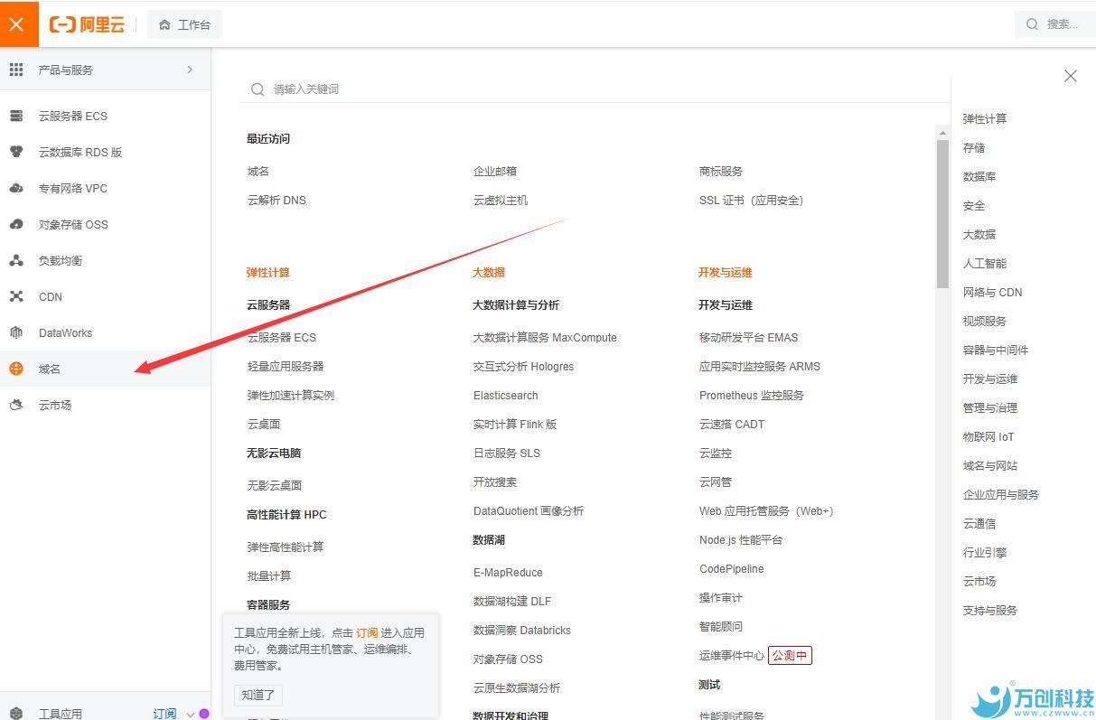Expand 工具应用 dropdown chevron
Screen dimensions: 1096x720
tap(191, 715)
